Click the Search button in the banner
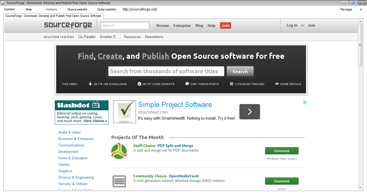367x195 pixels. pyautogui.click(x=240, y=71)
